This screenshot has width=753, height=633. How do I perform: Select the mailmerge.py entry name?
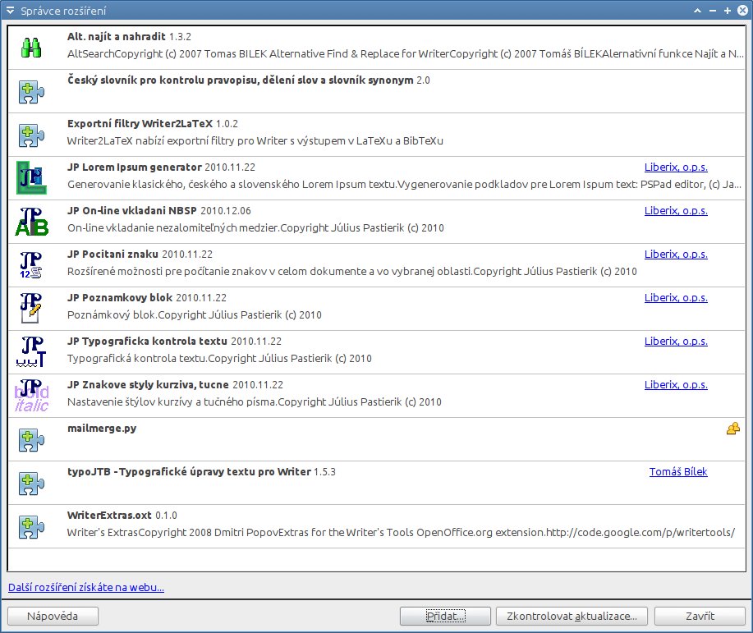[x=102, y=429]
